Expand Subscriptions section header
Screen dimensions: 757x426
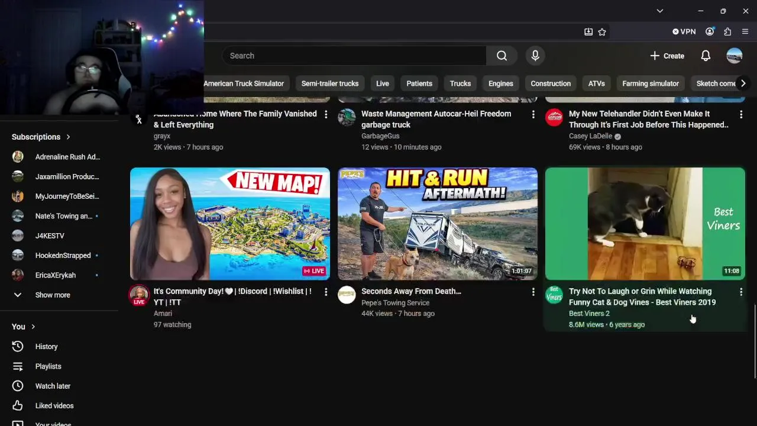point(41,137)
